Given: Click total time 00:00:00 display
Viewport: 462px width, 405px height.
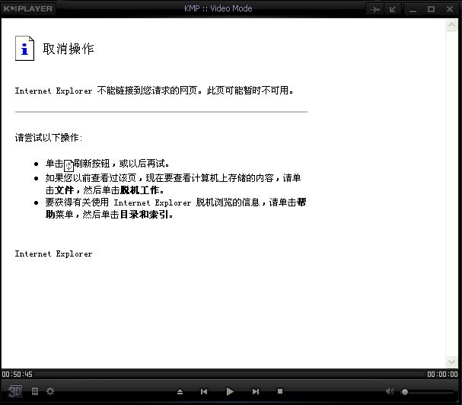Looking at the screenshot, I should 442,375.
